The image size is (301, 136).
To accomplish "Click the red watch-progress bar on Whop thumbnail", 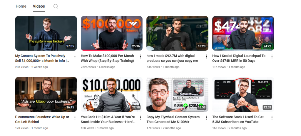I will 103,50.
